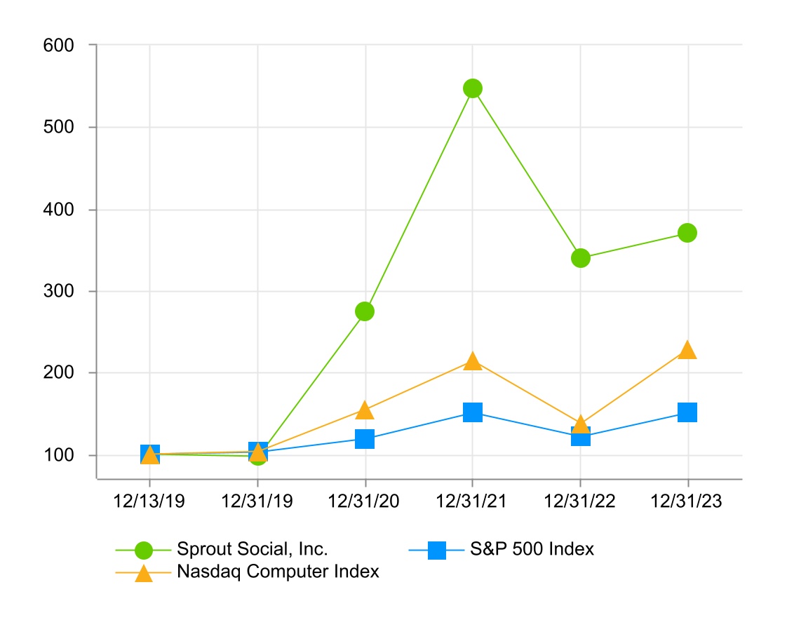This screenshot has height=634, width=787.
Task: Click the 12/13/19 x-axis date label
Action: tap(149, 502)
